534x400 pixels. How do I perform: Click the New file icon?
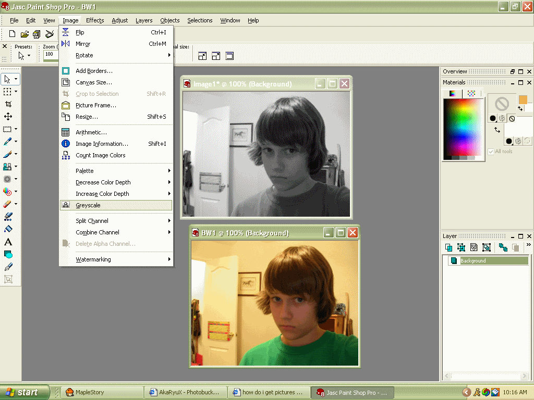point(13,34)
